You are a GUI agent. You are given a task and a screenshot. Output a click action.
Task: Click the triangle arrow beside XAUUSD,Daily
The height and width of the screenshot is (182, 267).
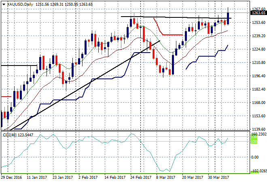point(4,4)
